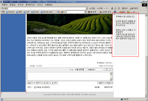148x101 pixels.
Task: Click the 추천하기 recommend button
Action: (x=38, y=83)
